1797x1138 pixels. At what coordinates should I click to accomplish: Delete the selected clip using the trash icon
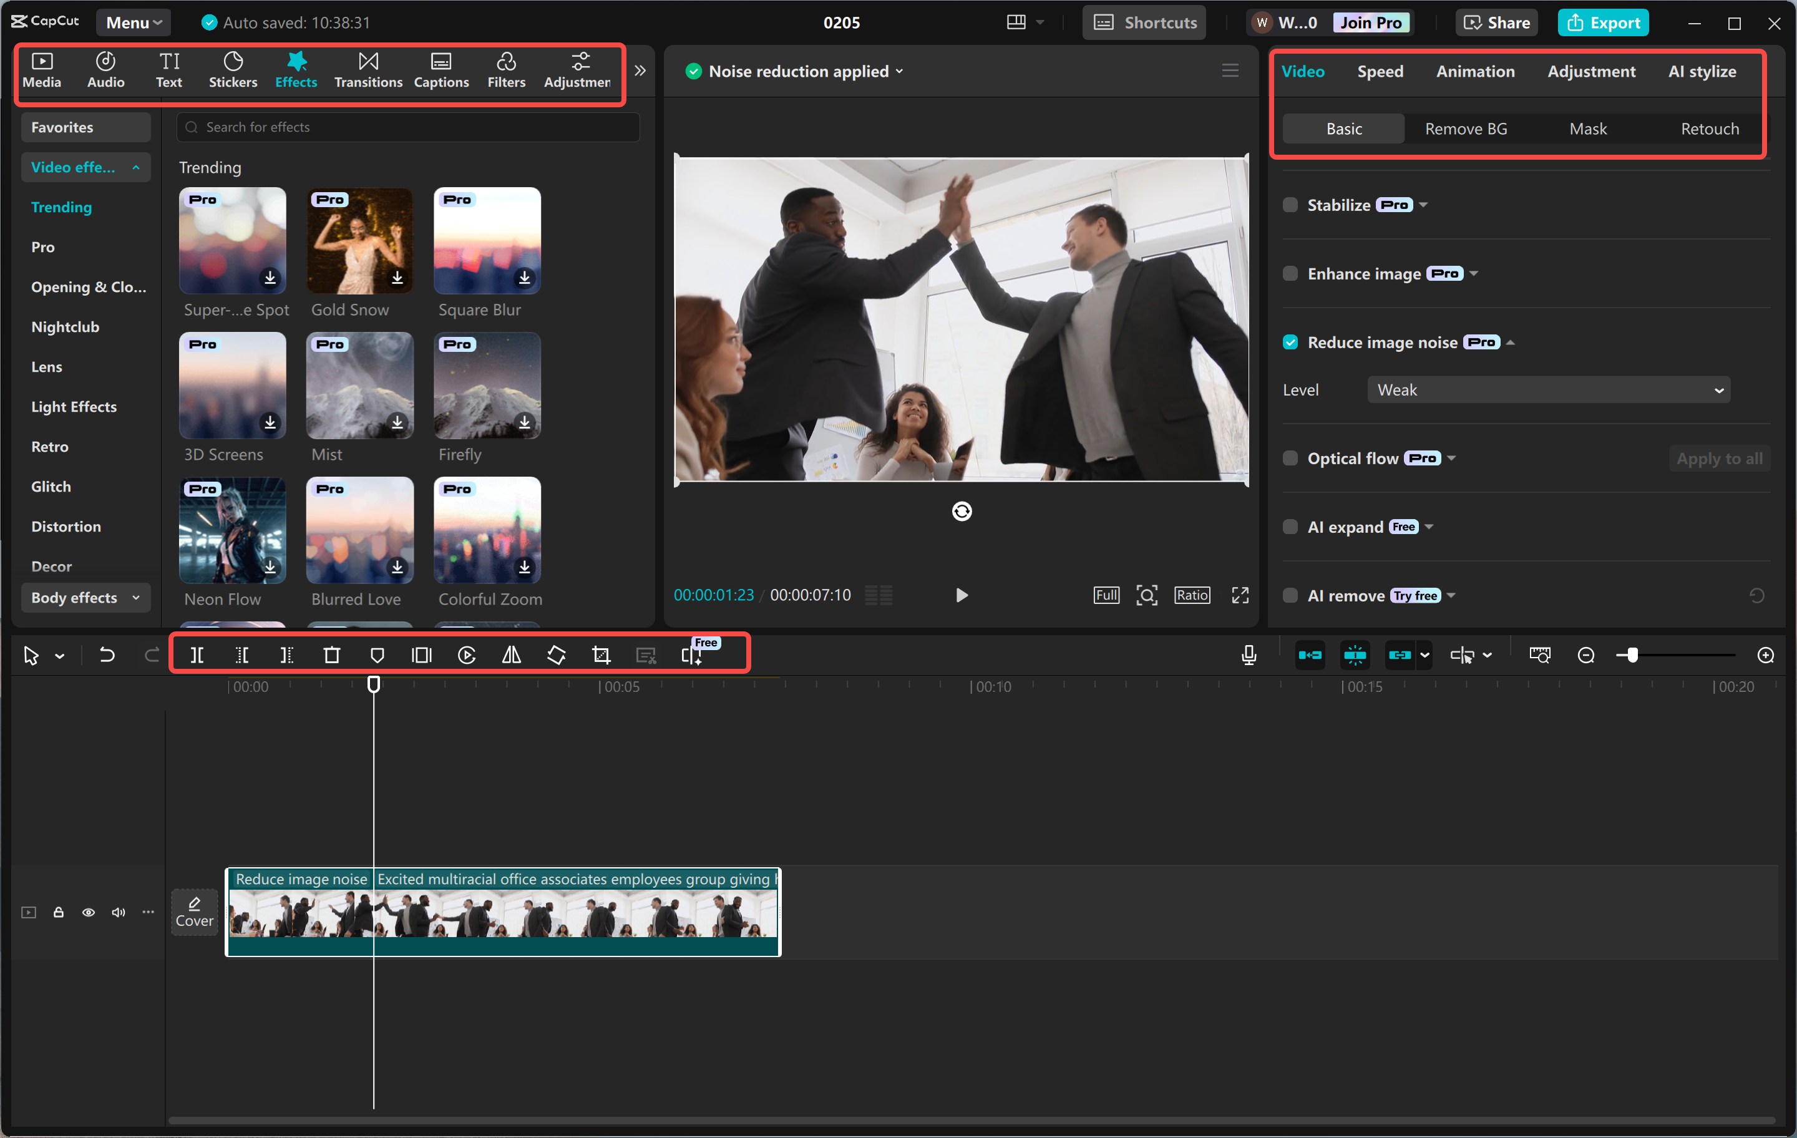point(332,654)
